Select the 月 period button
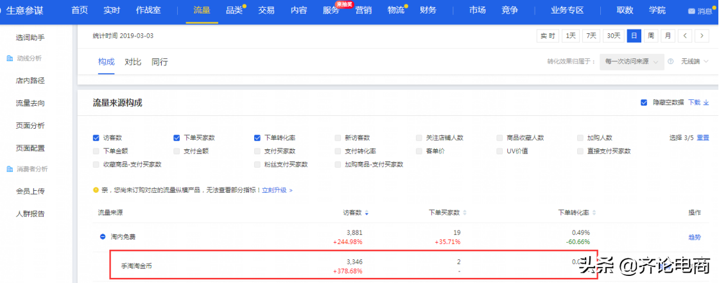The image size is (719, 283). 668,36
